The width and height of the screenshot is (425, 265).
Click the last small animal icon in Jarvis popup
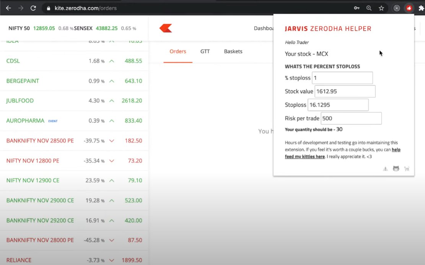click(407, 169)
